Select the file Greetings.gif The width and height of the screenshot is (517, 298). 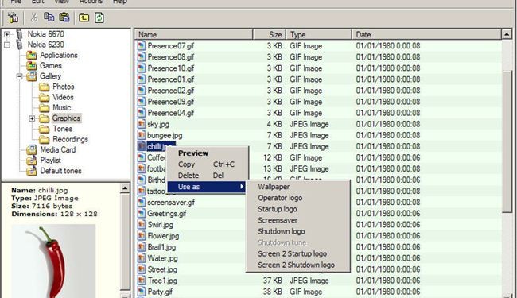coord(167,214)
